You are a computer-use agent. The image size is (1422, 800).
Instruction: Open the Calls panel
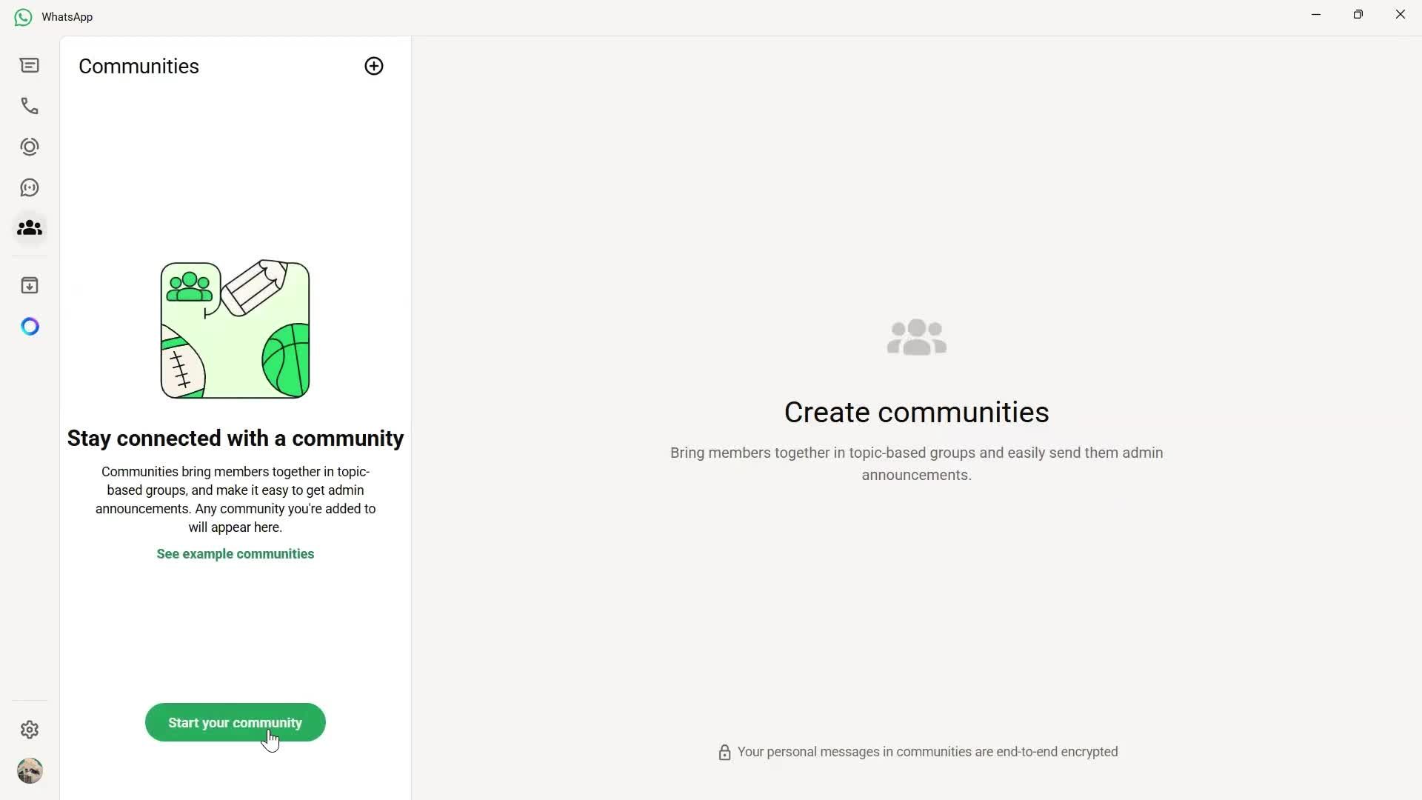click(x=30, y=106)
